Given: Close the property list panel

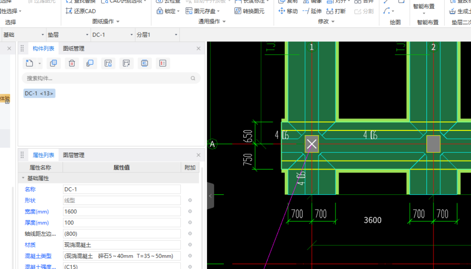Looking at the screenshot, I should (x=198, y=155).
